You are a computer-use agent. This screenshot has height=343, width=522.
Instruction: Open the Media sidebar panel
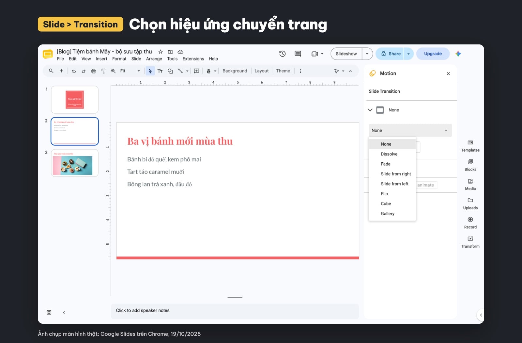(x=470, y=185)
